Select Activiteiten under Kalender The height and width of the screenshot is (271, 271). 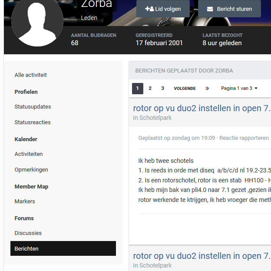point(29,154)
